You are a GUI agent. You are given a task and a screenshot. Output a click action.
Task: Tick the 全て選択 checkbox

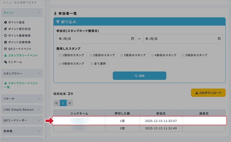coord(92,63)
